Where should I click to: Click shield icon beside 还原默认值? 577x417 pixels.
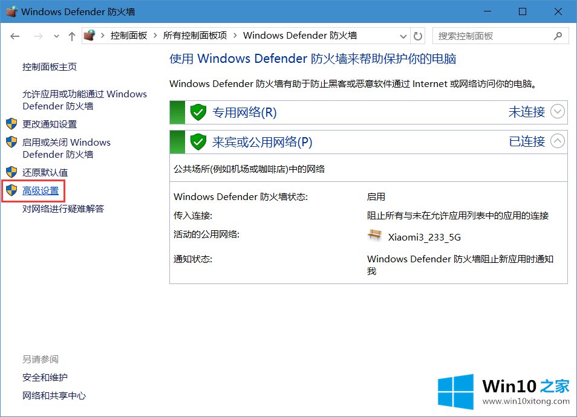(11, 172)
